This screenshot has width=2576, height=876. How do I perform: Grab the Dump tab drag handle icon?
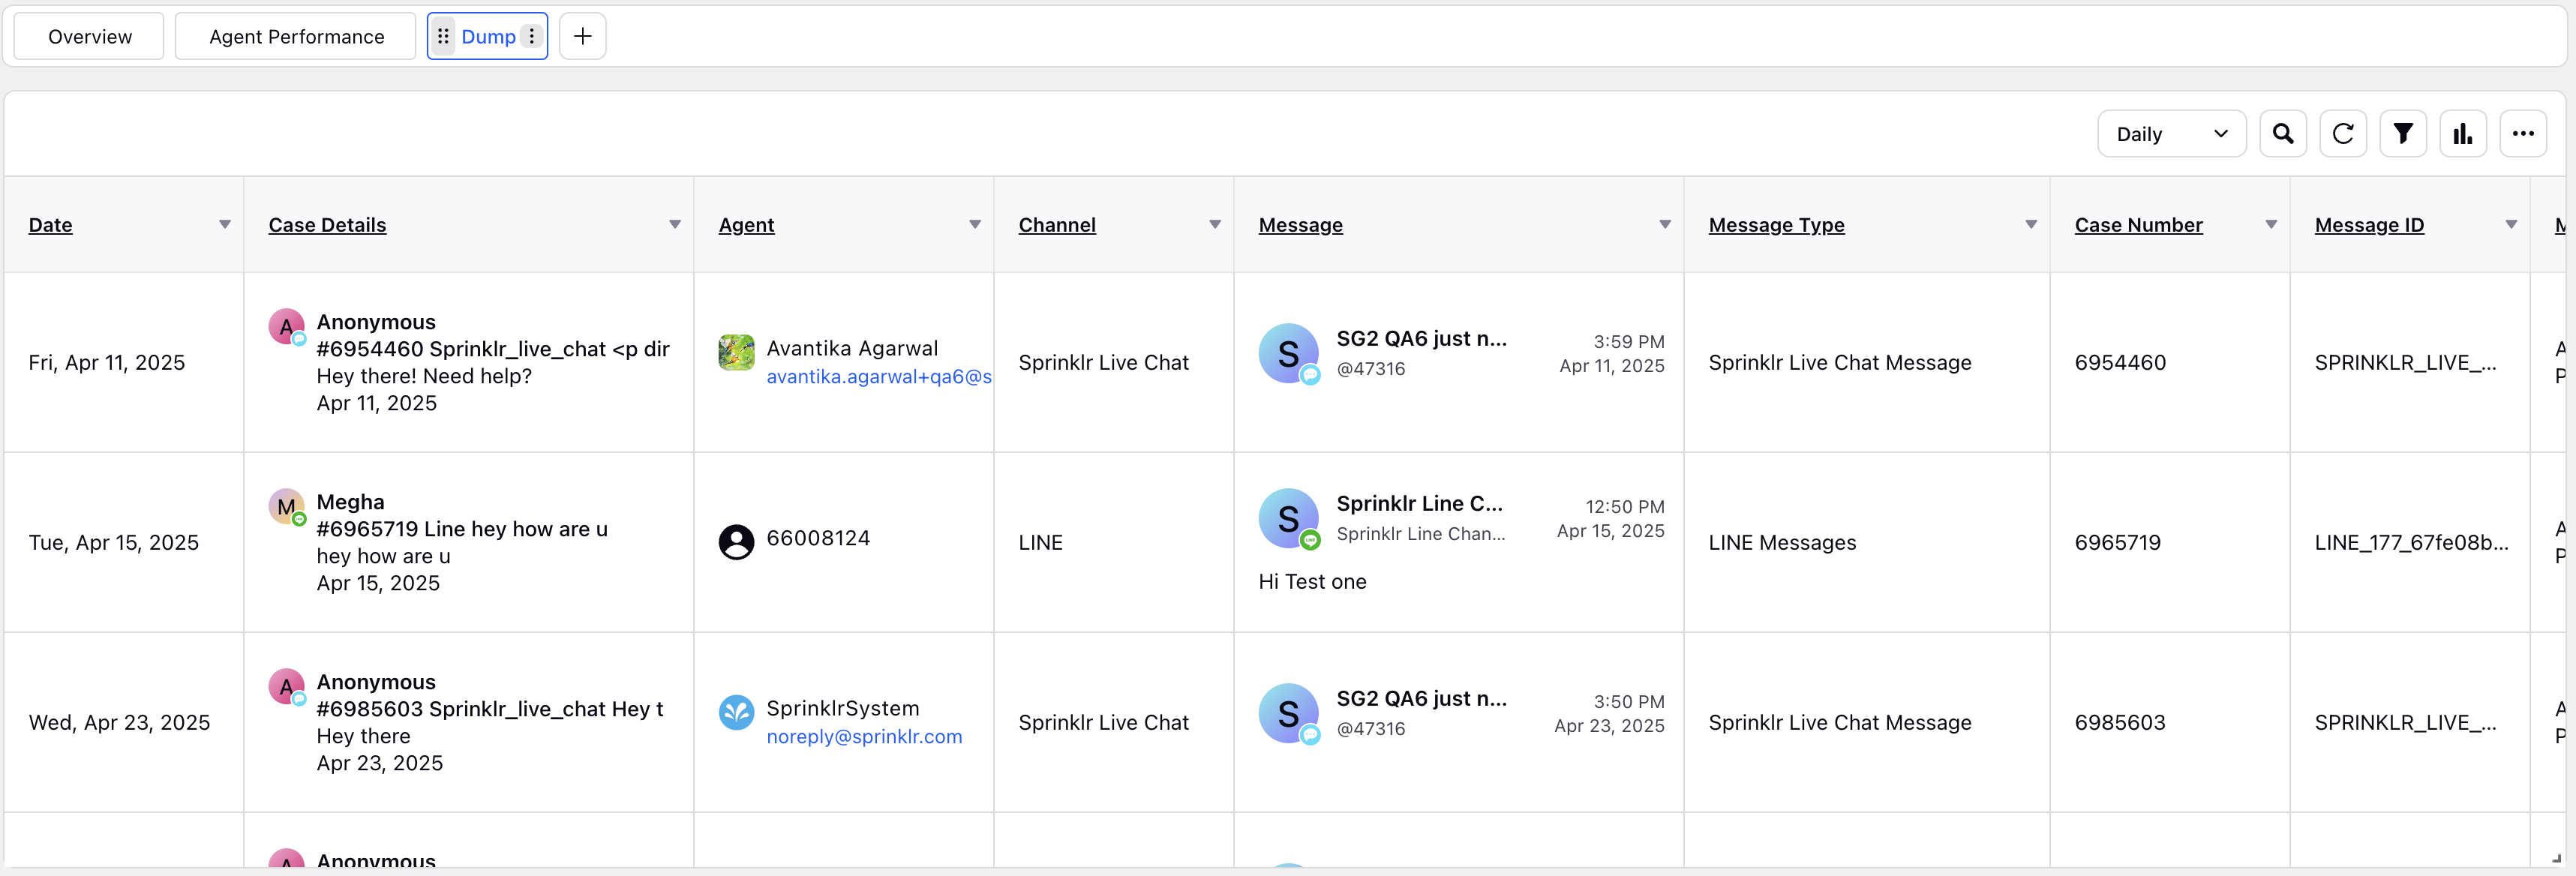(443, 37)
